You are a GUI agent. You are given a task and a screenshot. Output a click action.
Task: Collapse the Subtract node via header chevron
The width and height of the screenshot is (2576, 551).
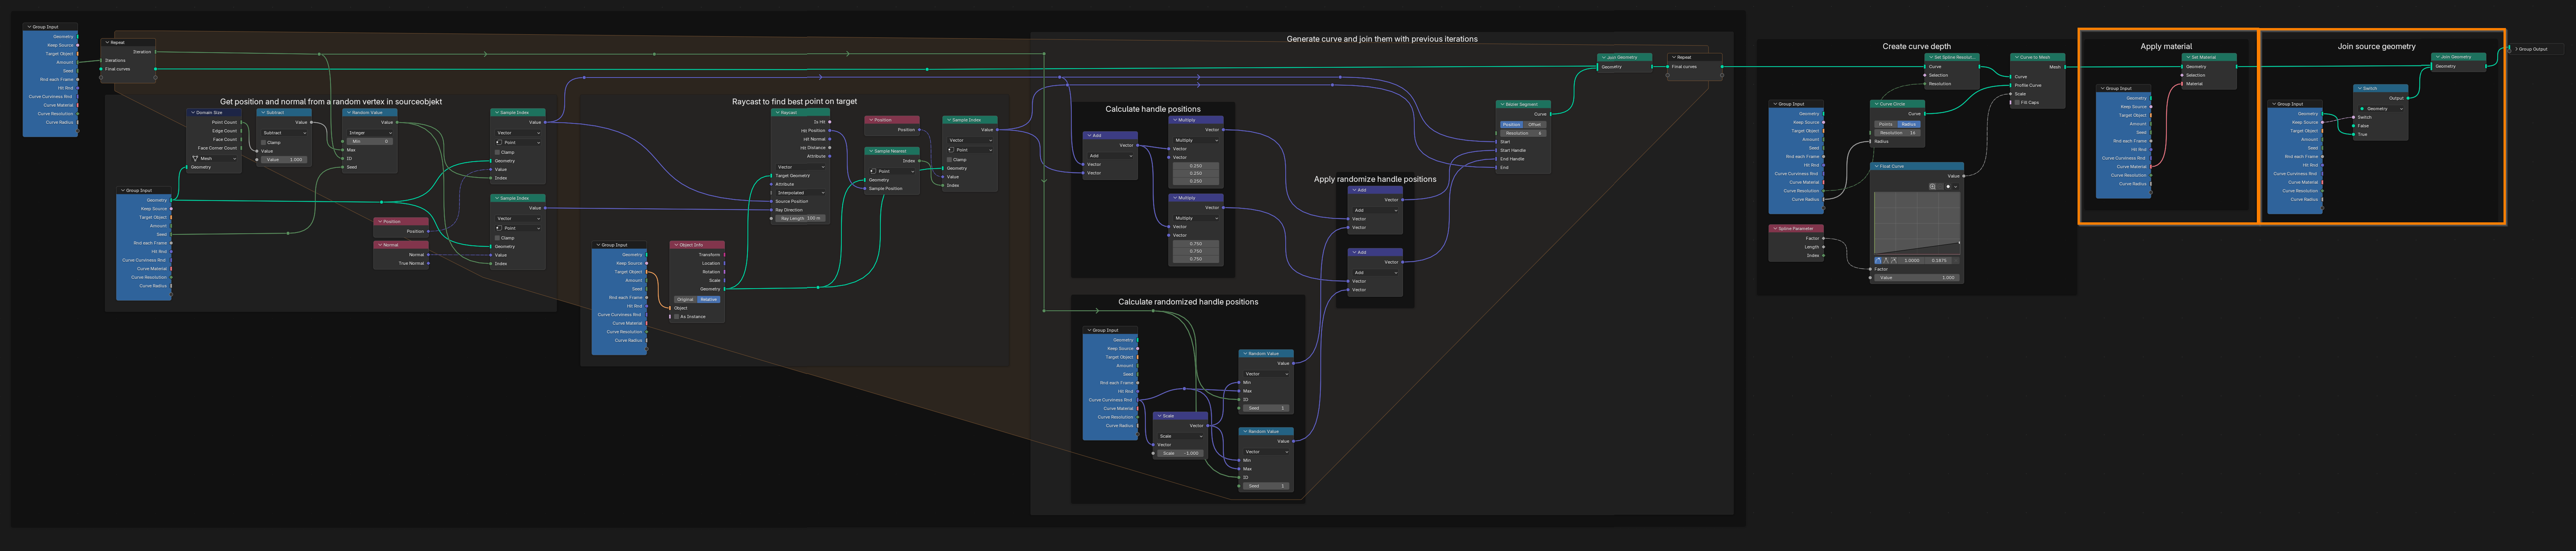(263, 112)
